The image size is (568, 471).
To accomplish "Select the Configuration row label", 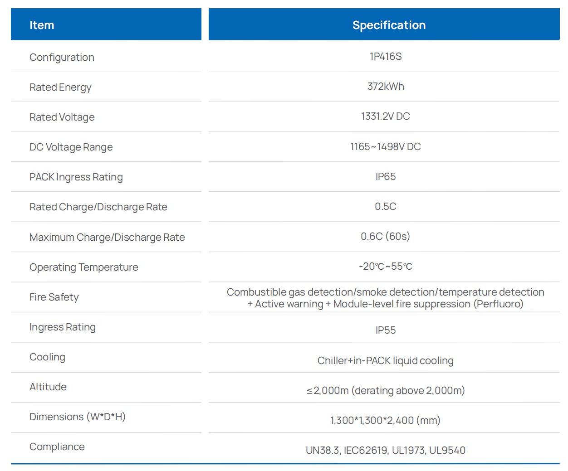I will 62,58.
